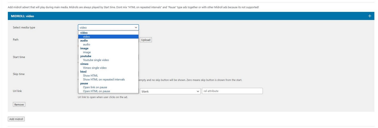The width and height of the screenshot is (378, 128).
Task: Select Show HTML on repeated intervals
Action: (x=104, y=80)
